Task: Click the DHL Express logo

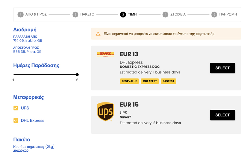Action: pos(106,54)
